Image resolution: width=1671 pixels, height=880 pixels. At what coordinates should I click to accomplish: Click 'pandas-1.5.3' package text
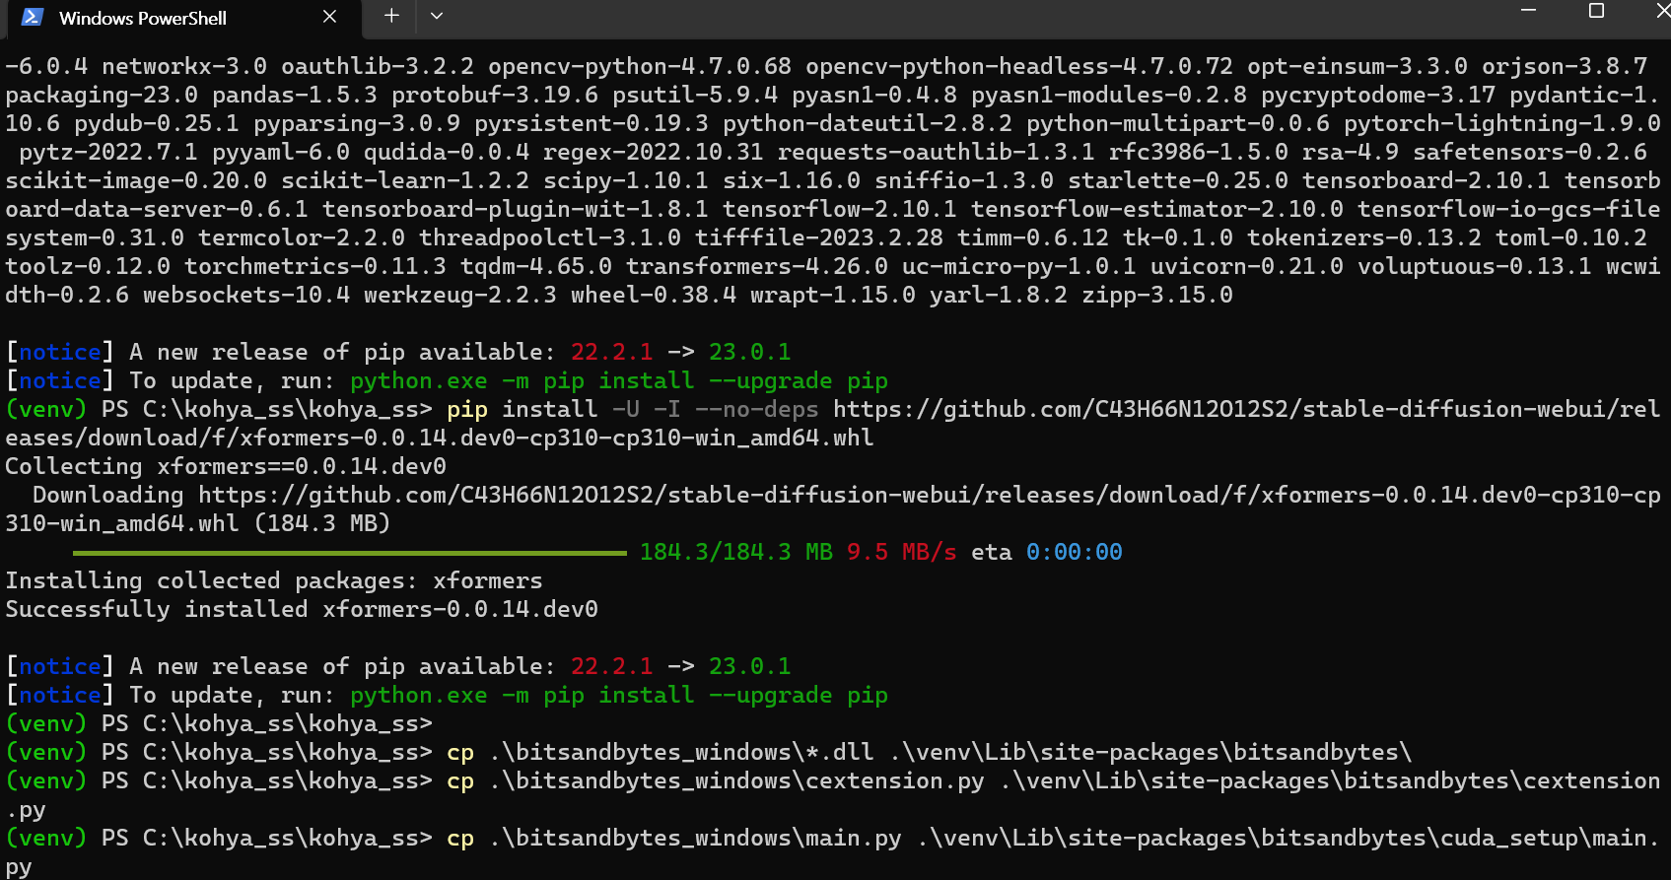(295, 95)
